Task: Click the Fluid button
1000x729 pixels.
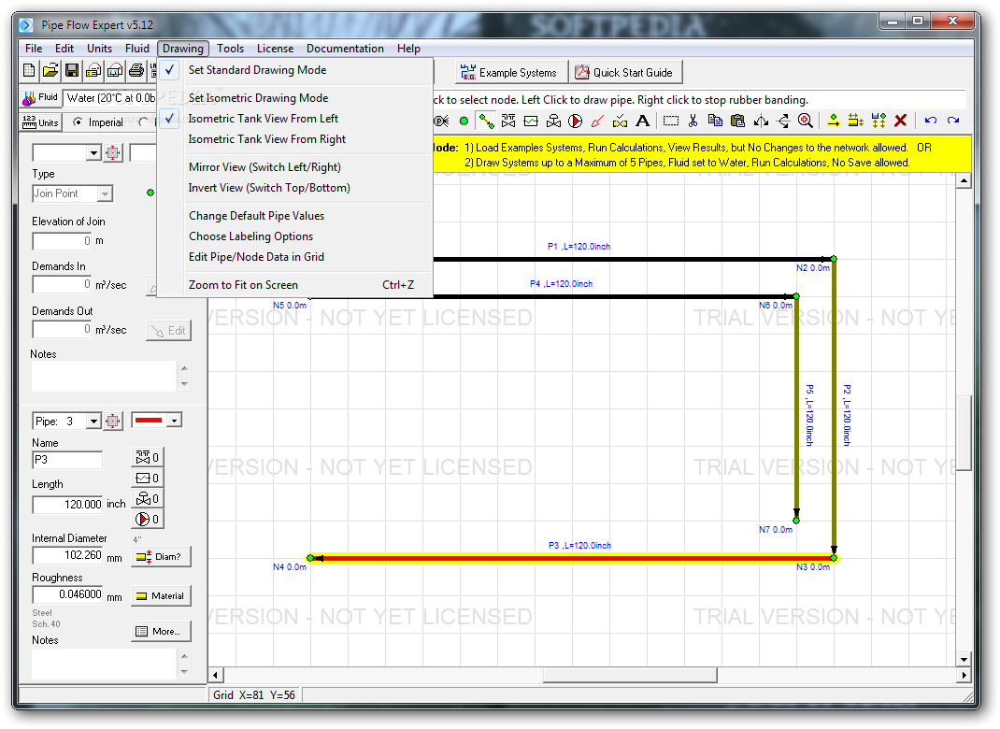Action: pos(40,97)
